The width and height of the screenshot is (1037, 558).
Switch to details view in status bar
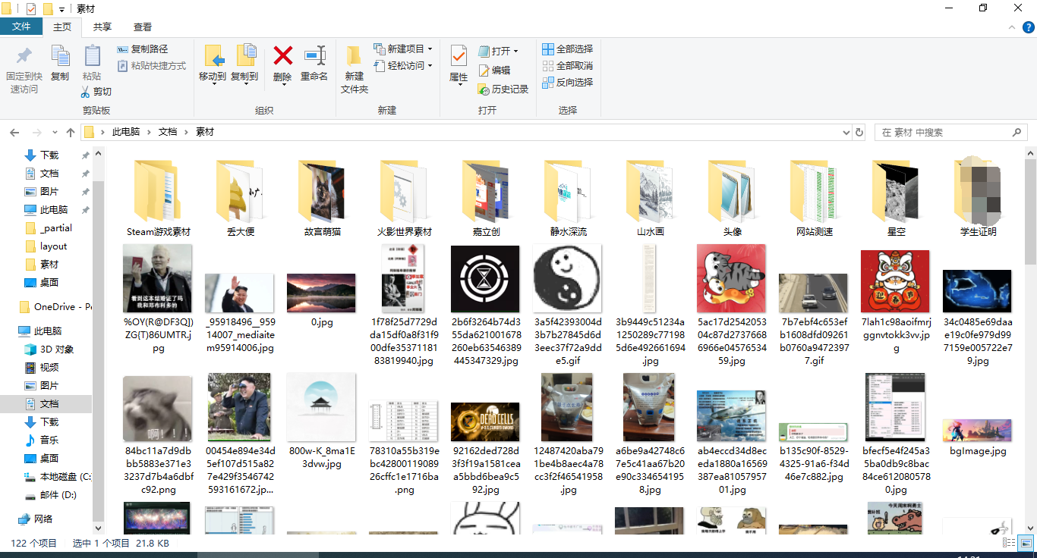pos(1007,543)
